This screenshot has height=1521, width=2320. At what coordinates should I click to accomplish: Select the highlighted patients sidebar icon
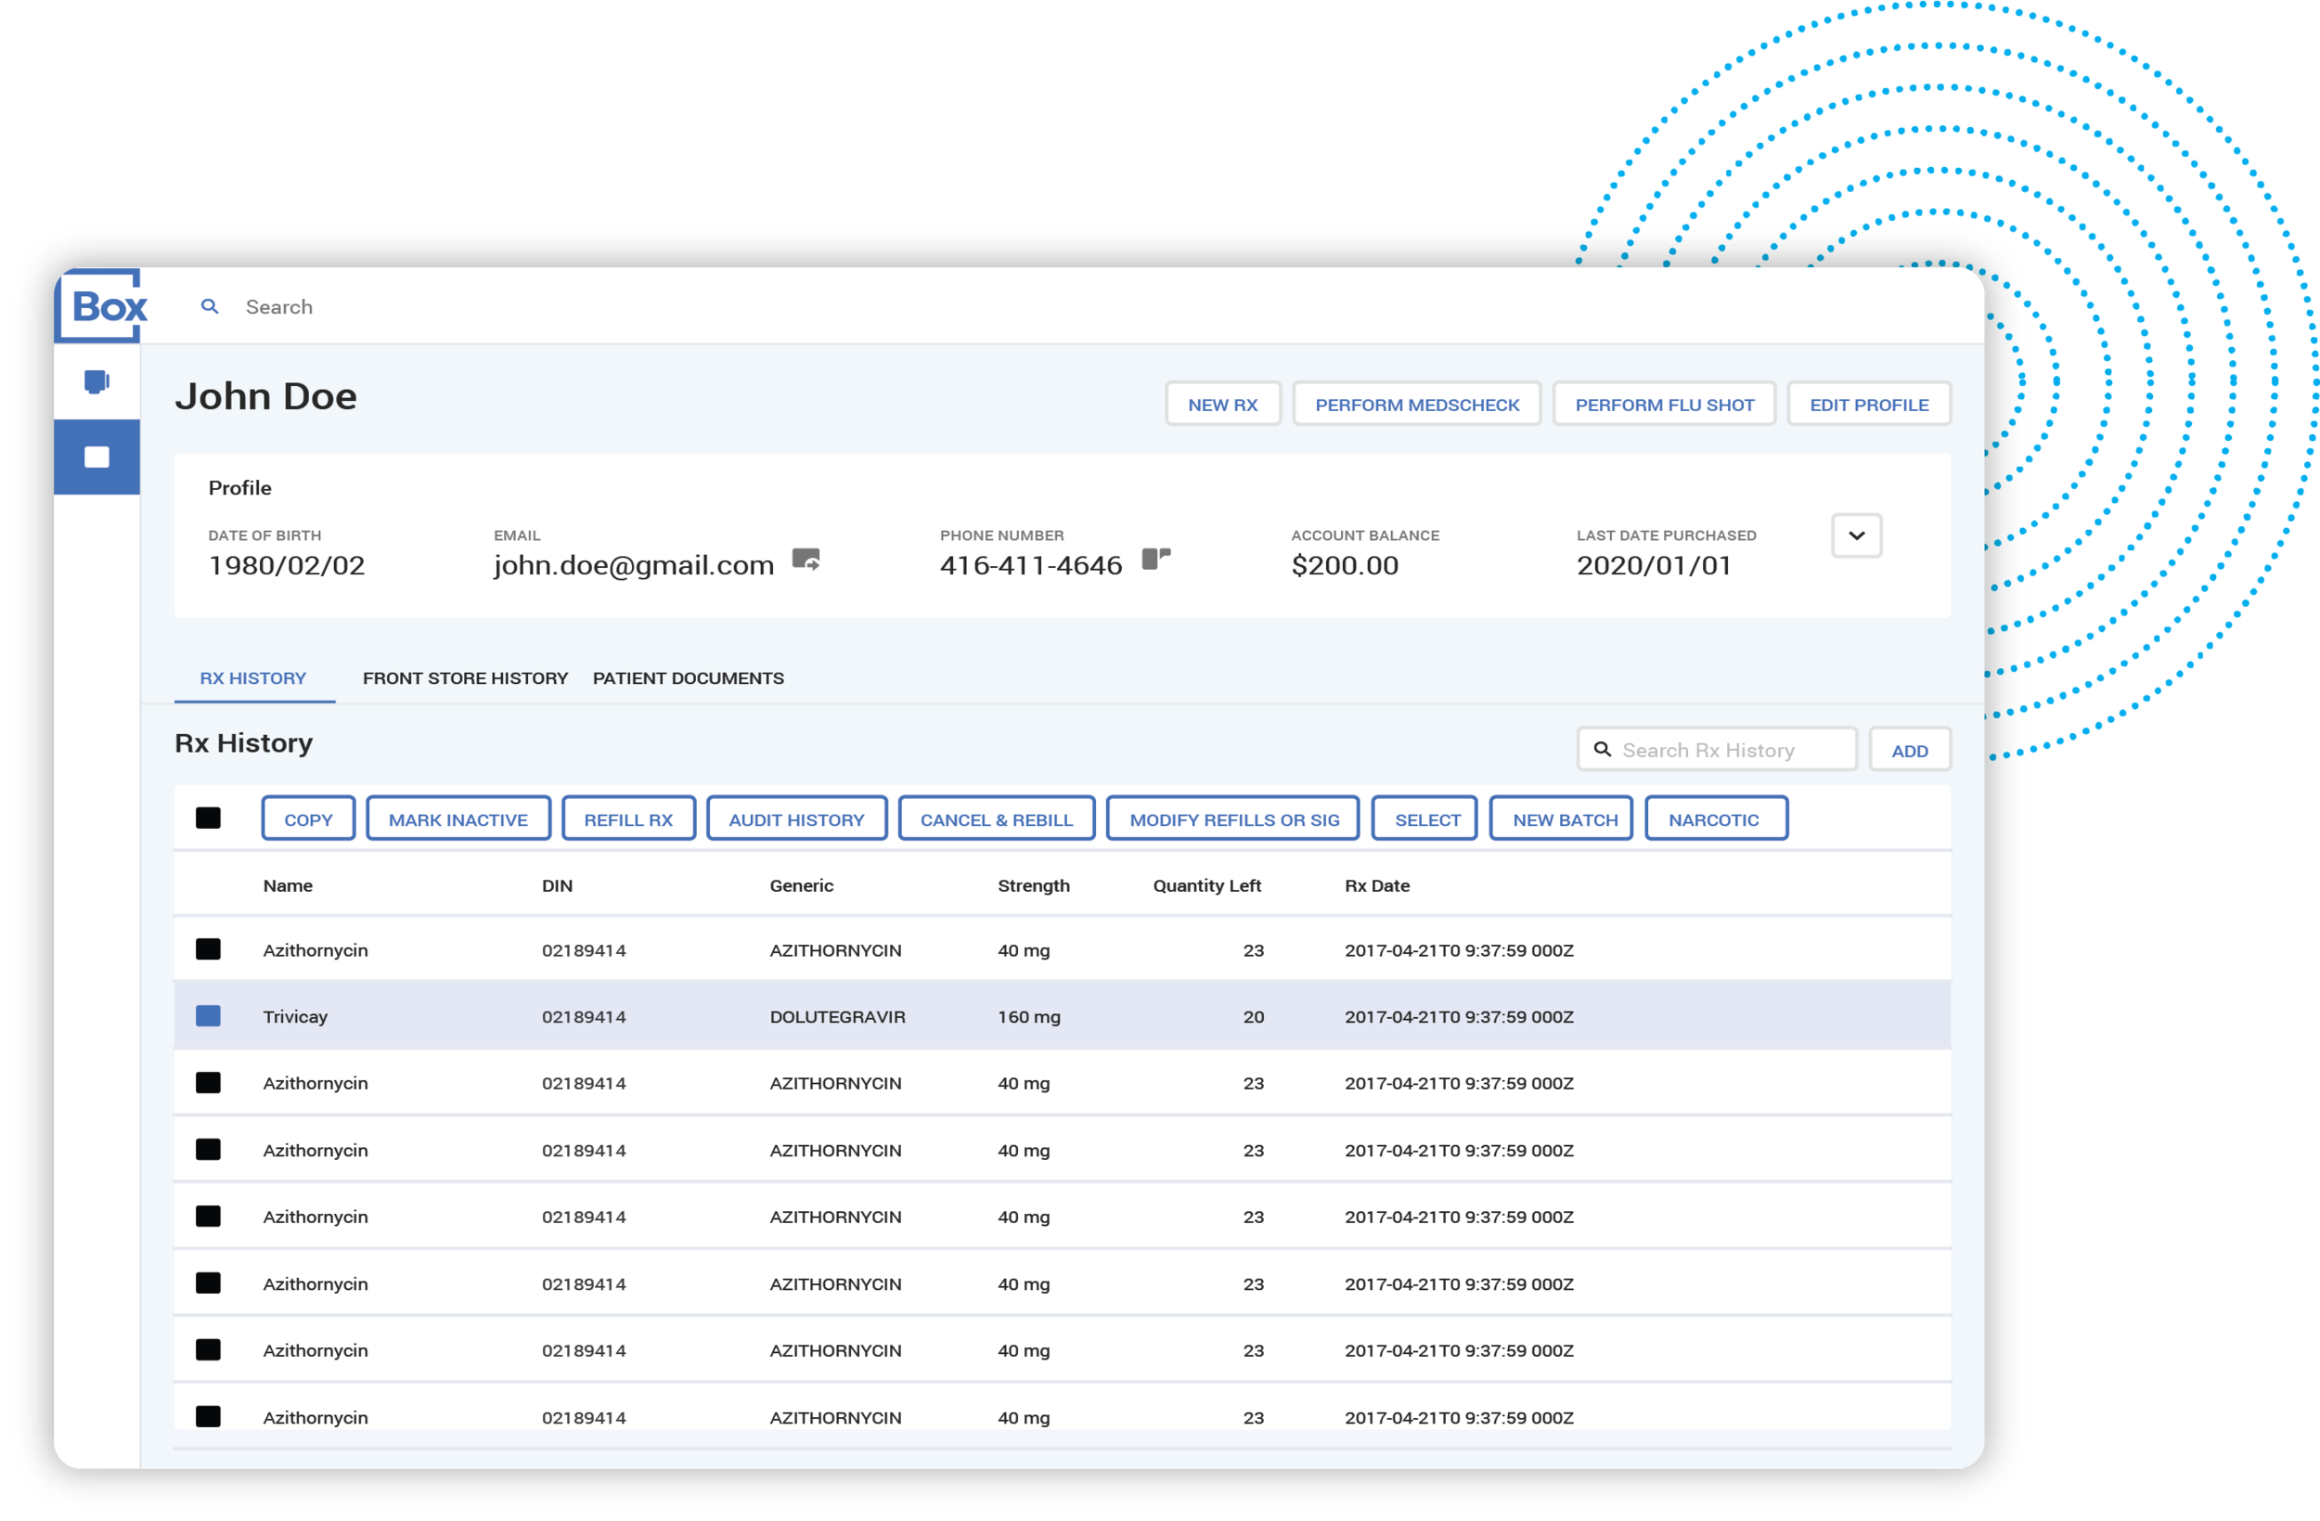97,457
